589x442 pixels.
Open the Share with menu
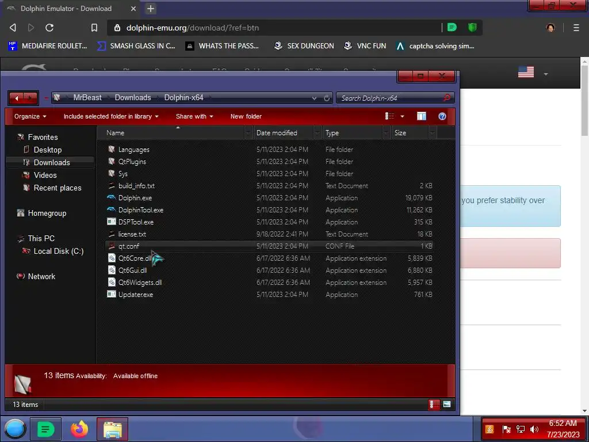click(x=194, y=116)
